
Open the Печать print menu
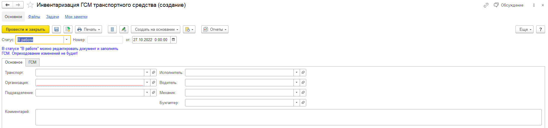coord(88,29)
